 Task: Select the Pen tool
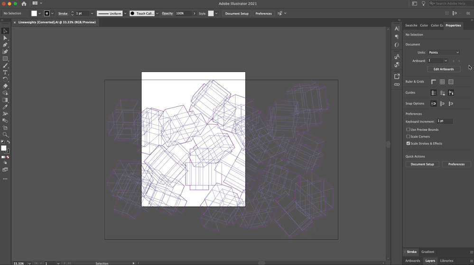pyautogui.click(x=5, y=45)
